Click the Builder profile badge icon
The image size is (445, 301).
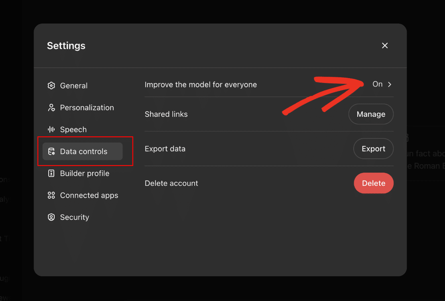coord(51,173)
